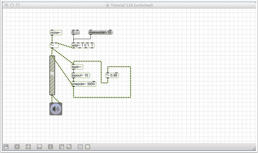Select the adsr~ 1 0 1. 1 object
The image size is (258, 153).
82,45
